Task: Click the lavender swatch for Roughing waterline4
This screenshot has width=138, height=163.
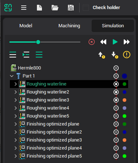Action: pyautogui.click(x=124, y=108)
